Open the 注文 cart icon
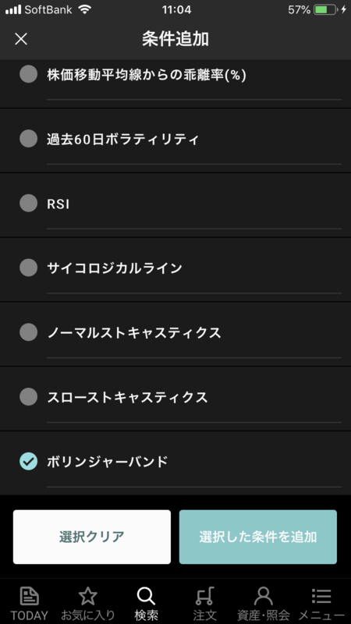 click(x=204, y=597)
